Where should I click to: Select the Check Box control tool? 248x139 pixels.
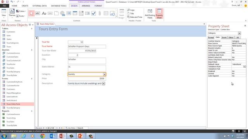click(94, 14)
